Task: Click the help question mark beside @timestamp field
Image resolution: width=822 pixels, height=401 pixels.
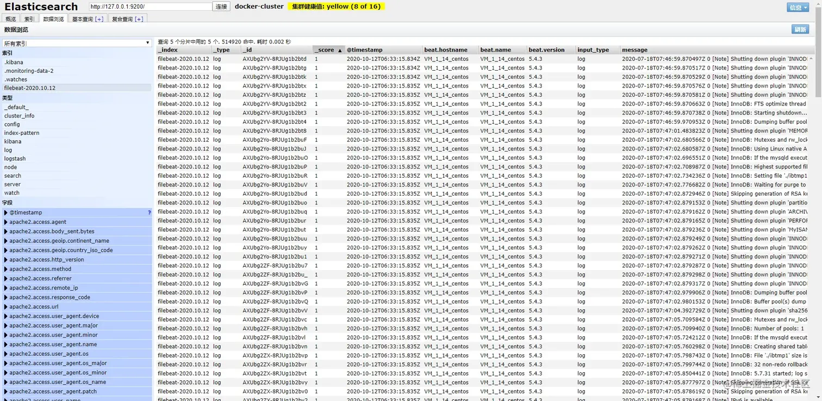Action: pyautogui.click(x=150, y=212)
